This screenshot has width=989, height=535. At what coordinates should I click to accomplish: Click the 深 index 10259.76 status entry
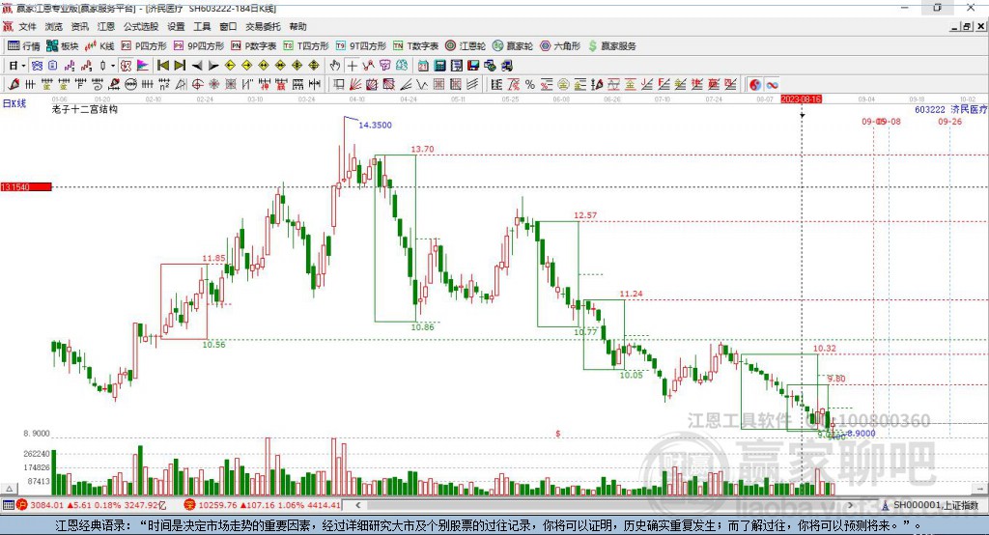point(263,505)
